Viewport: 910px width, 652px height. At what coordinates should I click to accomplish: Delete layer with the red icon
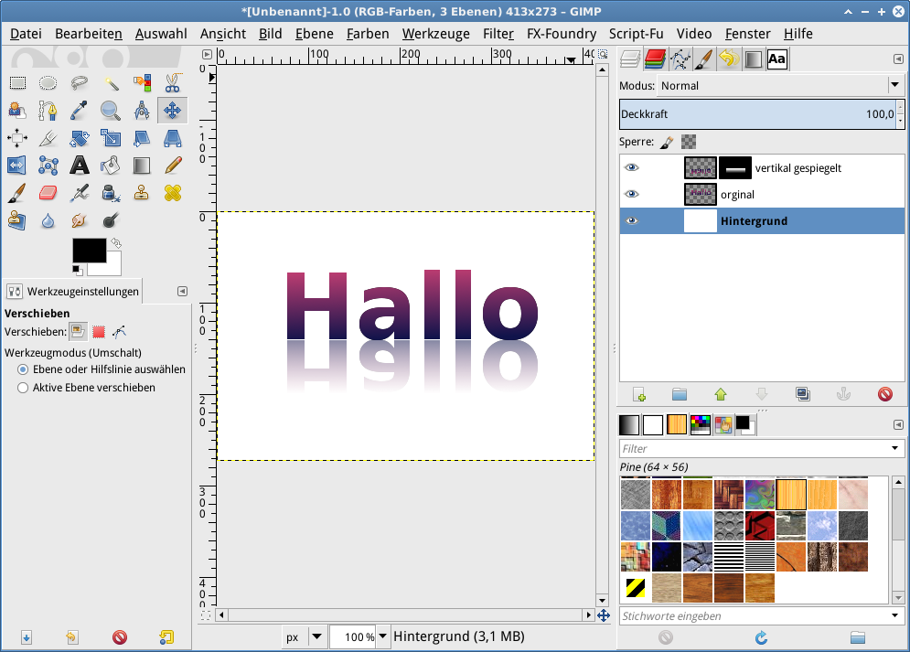pos(884,394)
